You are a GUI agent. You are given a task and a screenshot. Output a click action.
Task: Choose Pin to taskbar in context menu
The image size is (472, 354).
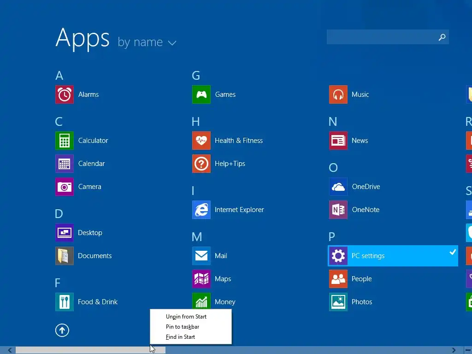click(x=183, y=327)
